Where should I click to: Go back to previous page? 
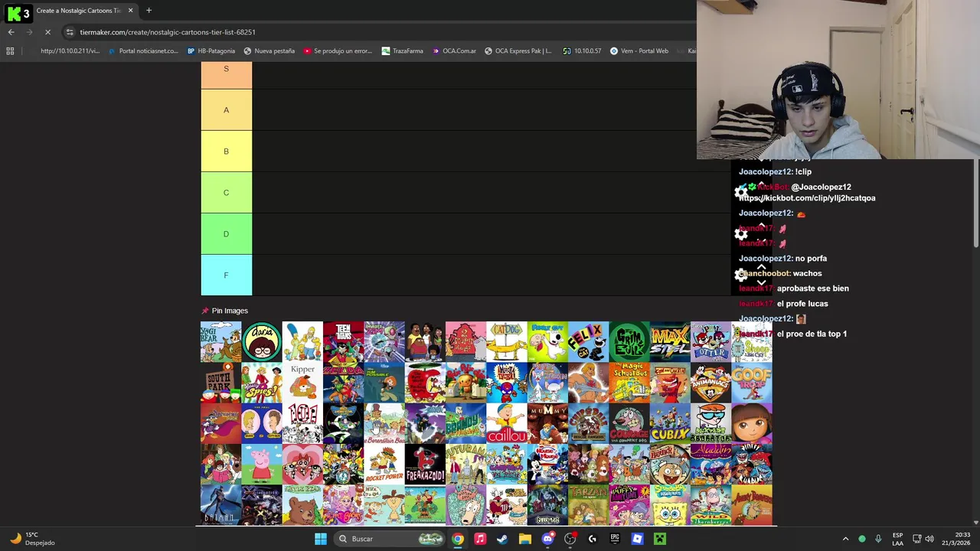point(11,32)
